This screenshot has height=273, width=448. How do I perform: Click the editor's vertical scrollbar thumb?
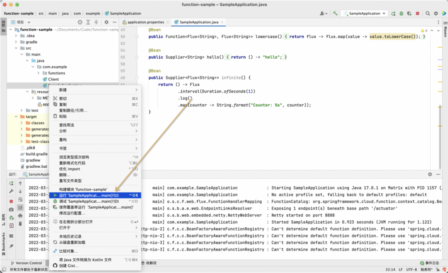[440, 137]
